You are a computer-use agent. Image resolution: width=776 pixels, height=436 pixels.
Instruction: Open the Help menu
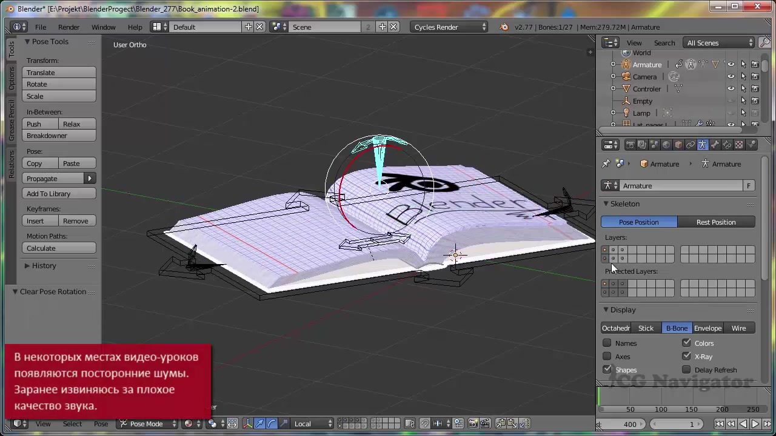(135, 27)
